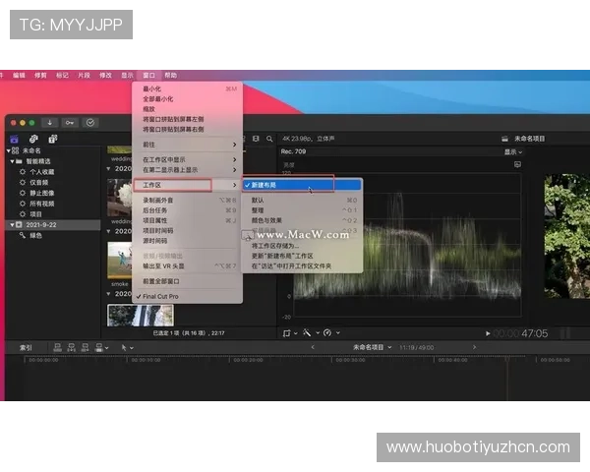Choose the 默认 workspace
Viewport: 590px width, 472px height.
(302, 200)
